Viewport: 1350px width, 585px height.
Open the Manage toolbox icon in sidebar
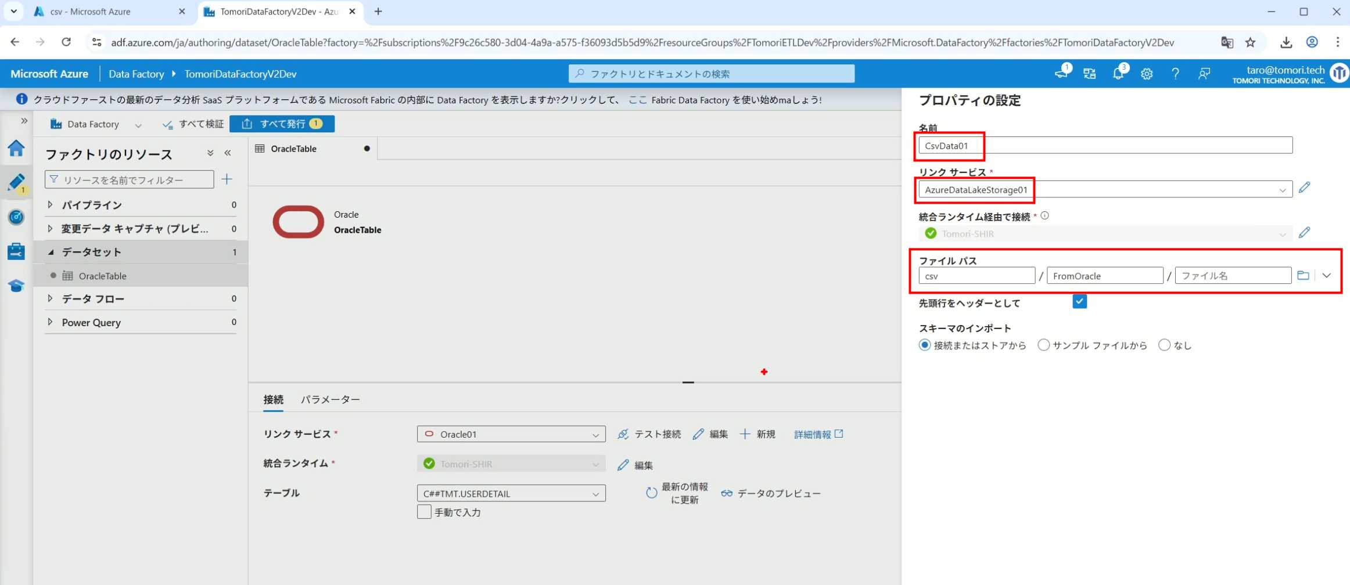point(16,251)
